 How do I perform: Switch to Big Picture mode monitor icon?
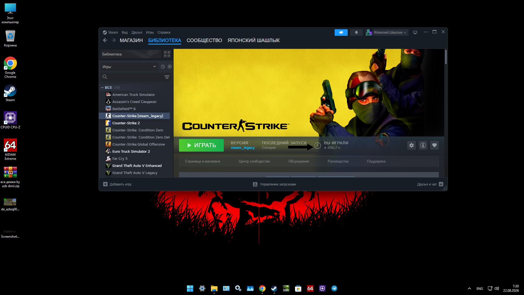[415, 33]
